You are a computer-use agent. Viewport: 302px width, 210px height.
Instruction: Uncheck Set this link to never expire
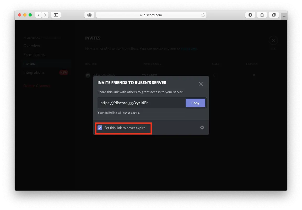(100, 128)
